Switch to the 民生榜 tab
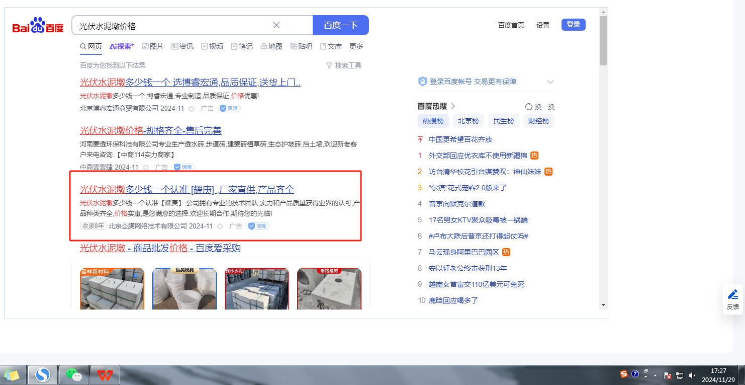Viewport: 745px width, 385px height. coord(504,121)
